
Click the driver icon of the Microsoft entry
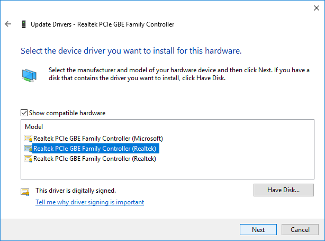coord(28,139)
